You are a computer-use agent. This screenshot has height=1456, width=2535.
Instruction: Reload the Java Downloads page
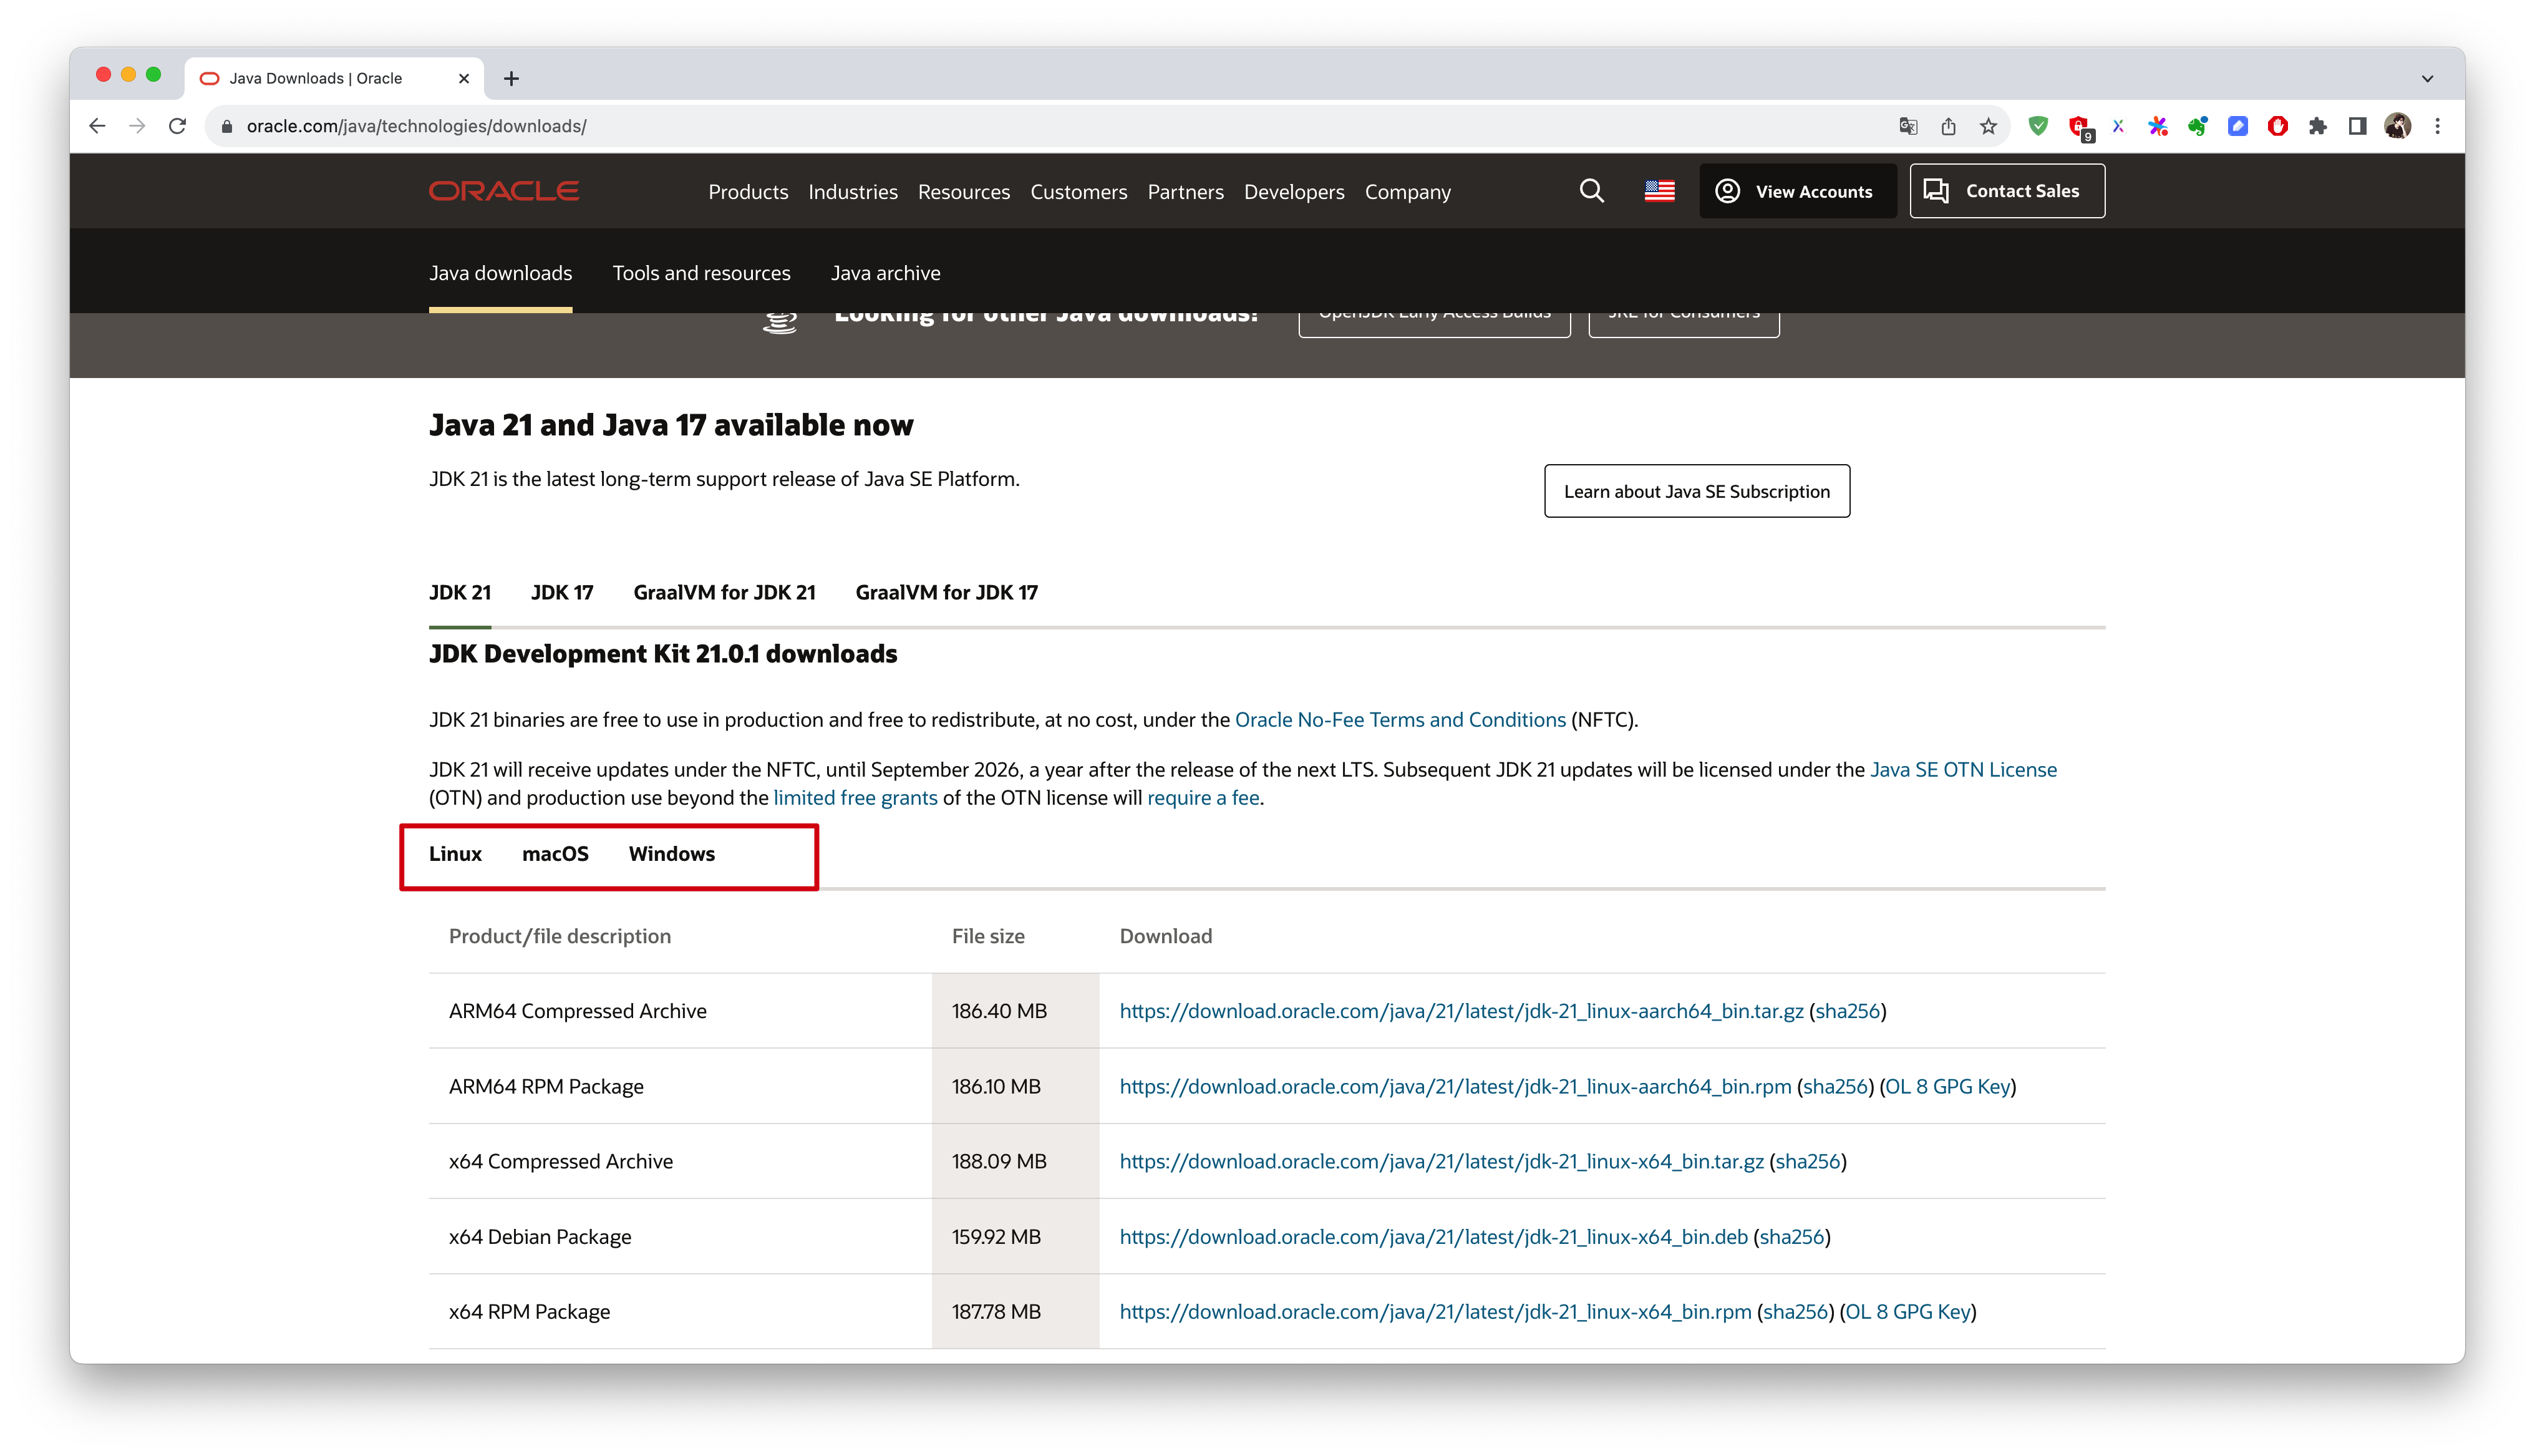point(177,126)
